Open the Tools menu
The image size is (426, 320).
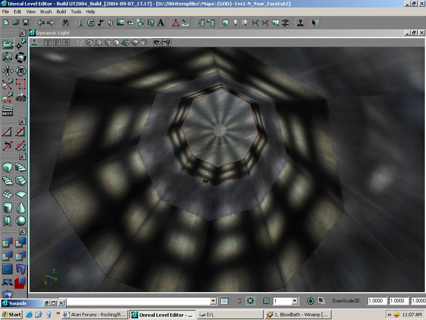(75, 12)
